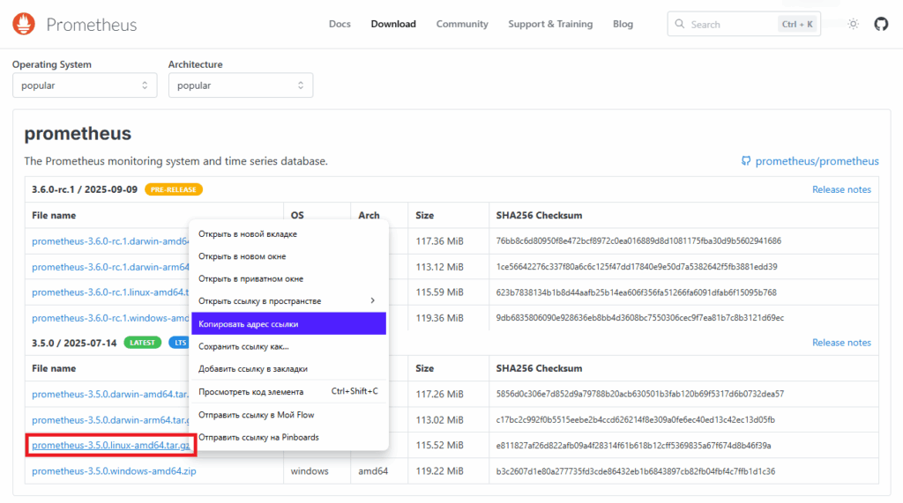Open the Community navigation link

tap(462, 24)
